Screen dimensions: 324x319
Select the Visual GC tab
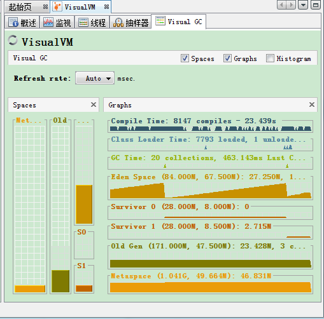(x=179, y=22)
